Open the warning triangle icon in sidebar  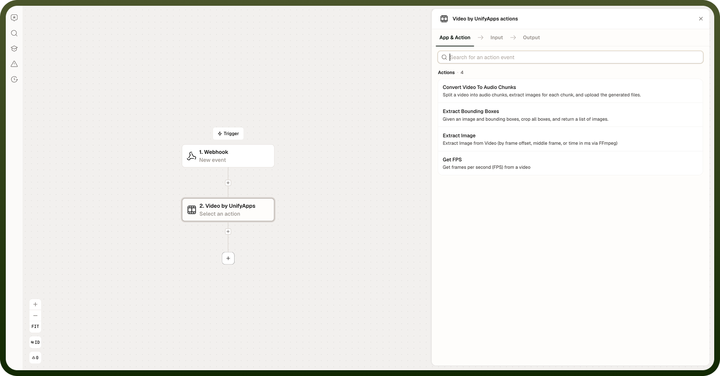pos(14,64)
